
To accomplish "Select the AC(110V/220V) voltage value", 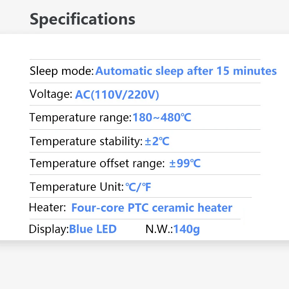I will [x=117, y=95].
